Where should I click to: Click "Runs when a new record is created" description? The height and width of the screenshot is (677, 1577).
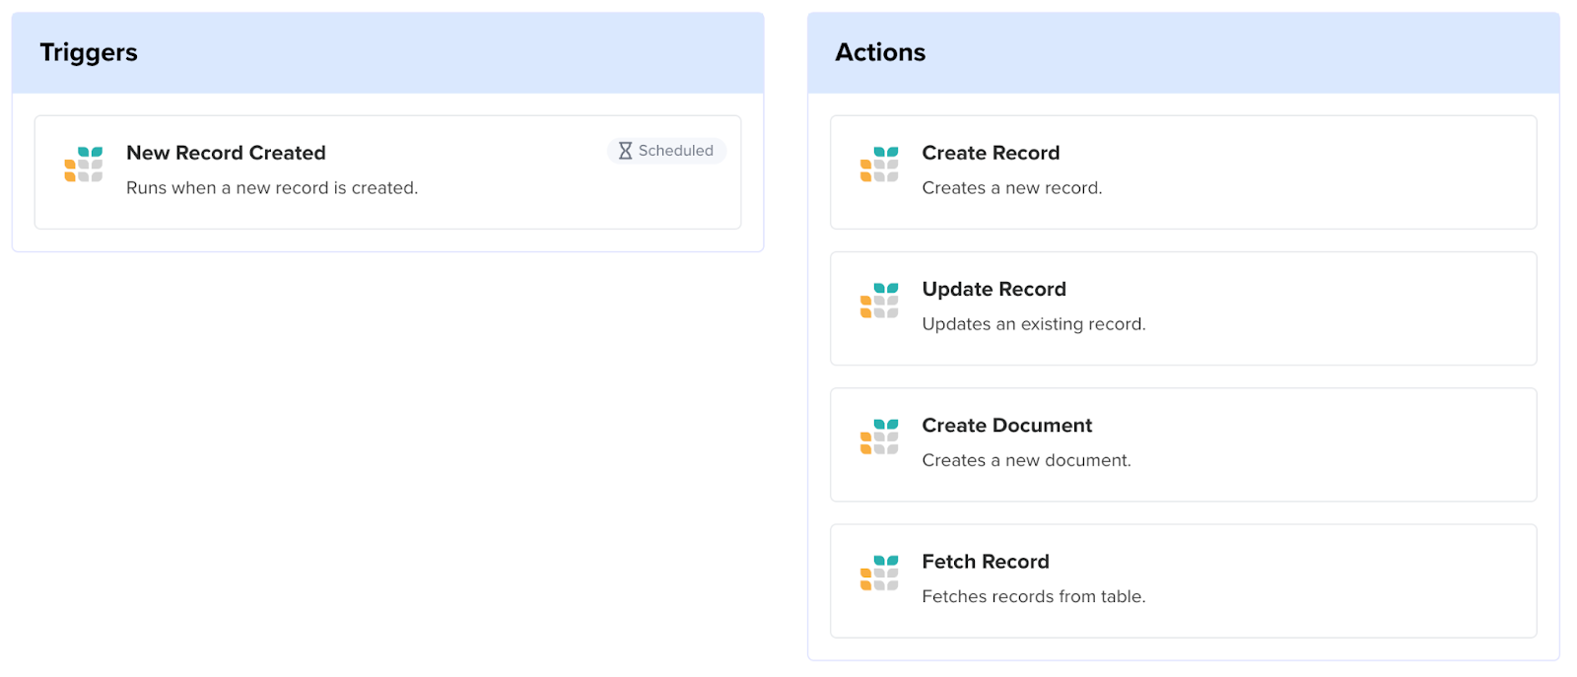coord(272,188)
